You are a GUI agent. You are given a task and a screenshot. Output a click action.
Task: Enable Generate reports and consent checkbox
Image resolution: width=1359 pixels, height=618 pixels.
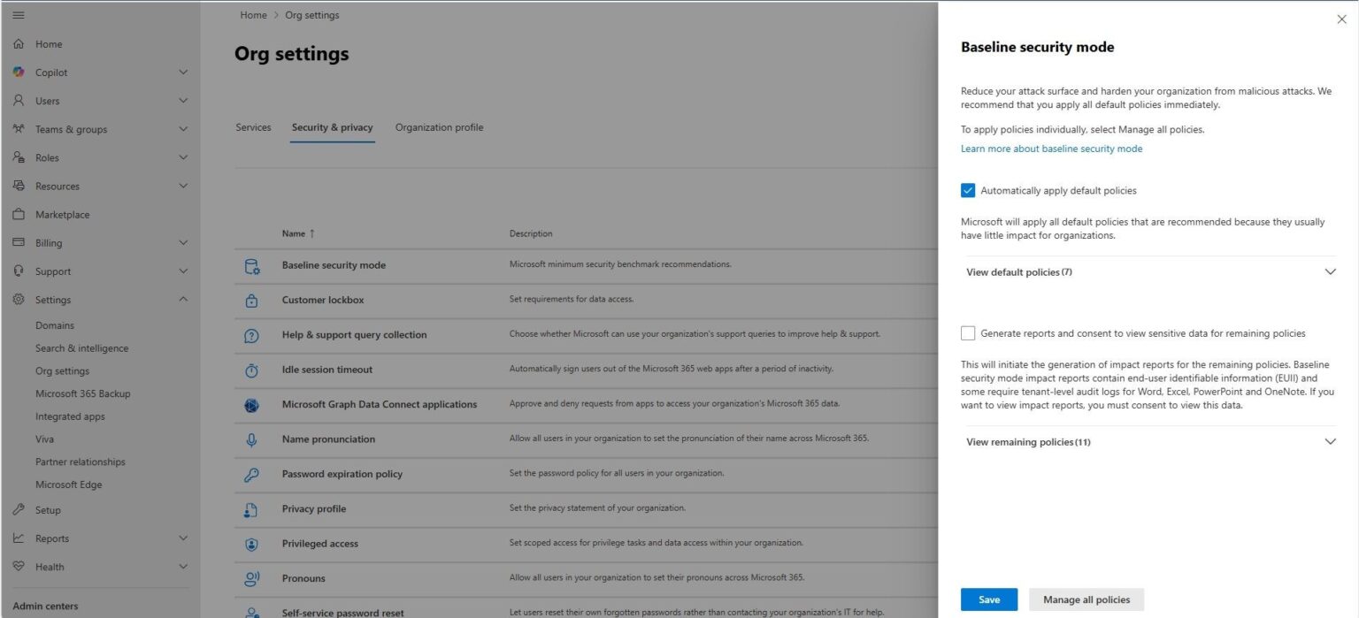(968, 333)
